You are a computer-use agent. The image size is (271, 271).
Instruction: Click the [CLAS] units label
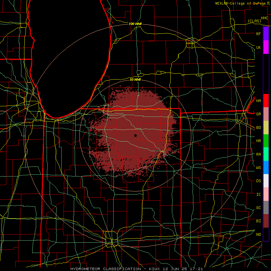(254, 21)
